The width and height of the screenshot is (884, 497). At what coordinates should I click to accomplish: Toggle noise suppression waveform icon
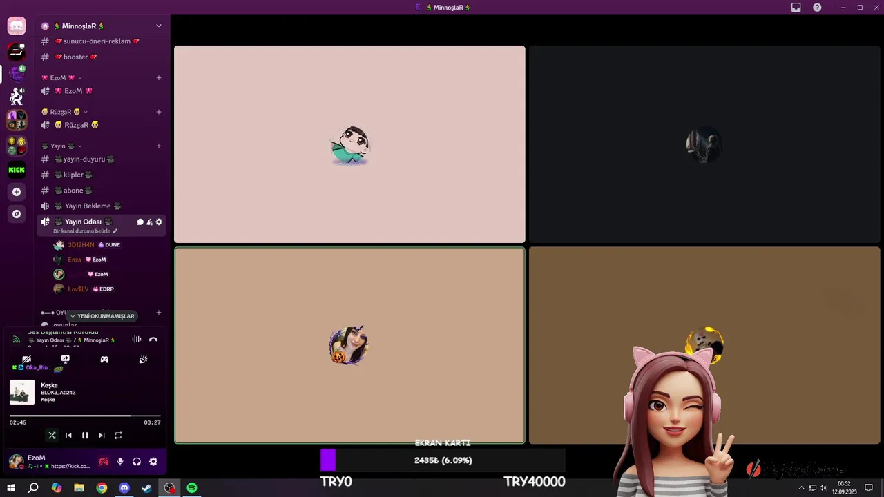point(137,339)
